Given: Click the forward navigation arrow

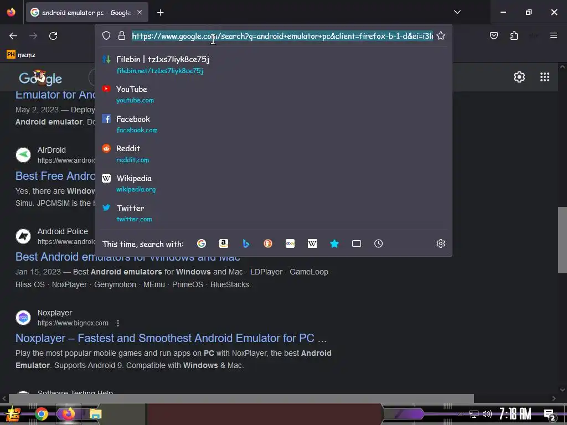Looking at the screenshot, I should tap(33, 36).
